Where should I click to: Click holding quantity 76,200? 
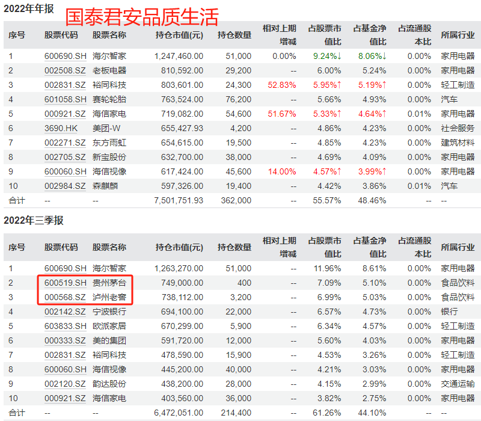(239, 99)
